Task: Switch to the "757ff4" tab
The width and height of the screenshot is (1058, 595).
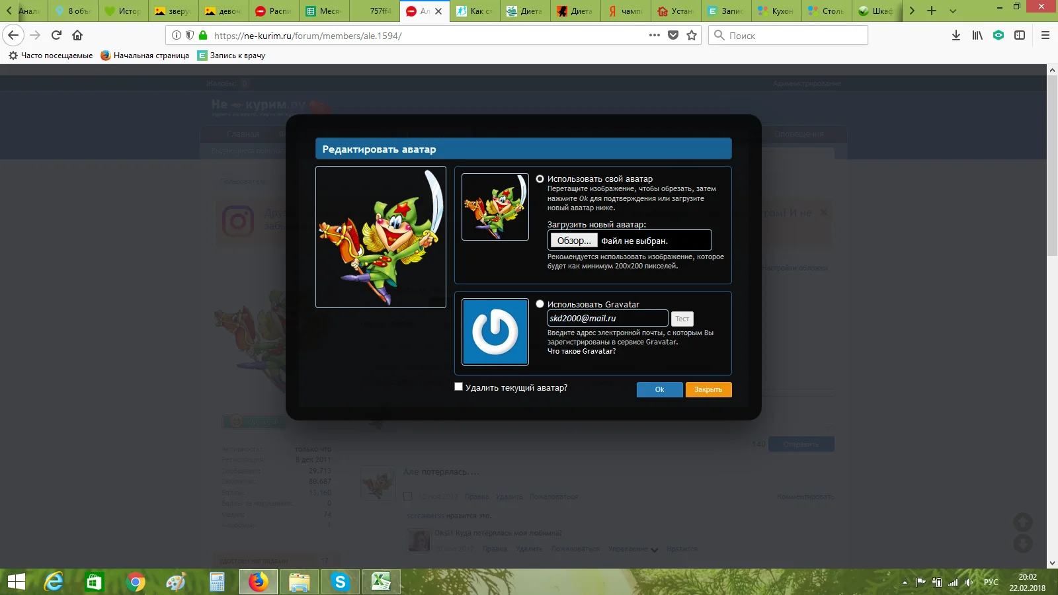Action: 374,11
